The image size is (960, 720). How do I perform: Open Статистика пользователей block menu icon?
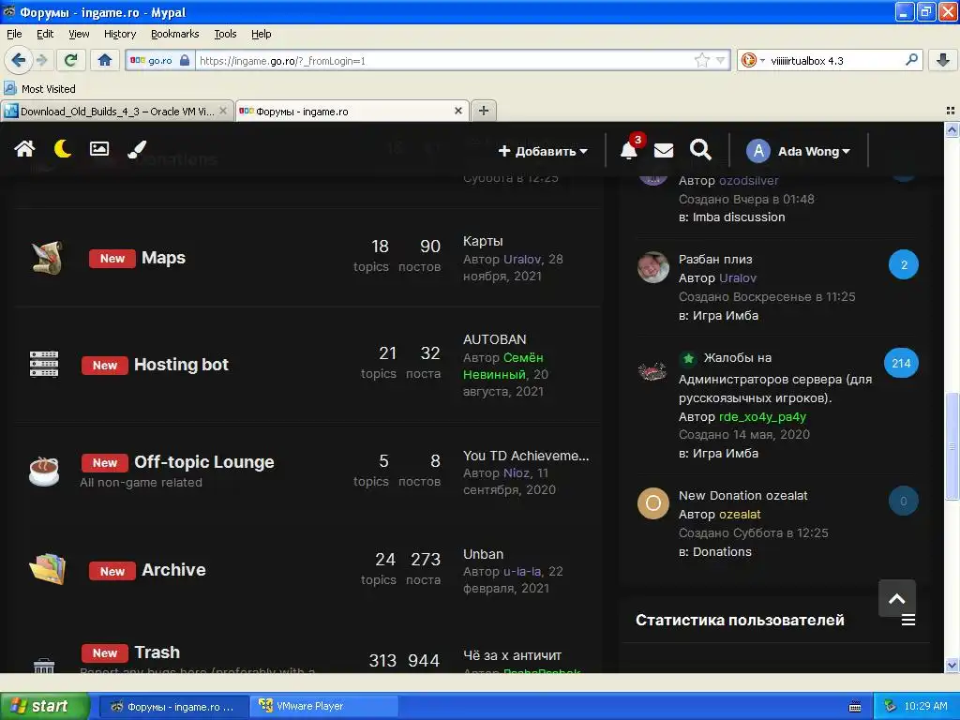pyautogui.click(x=908, y=620)
